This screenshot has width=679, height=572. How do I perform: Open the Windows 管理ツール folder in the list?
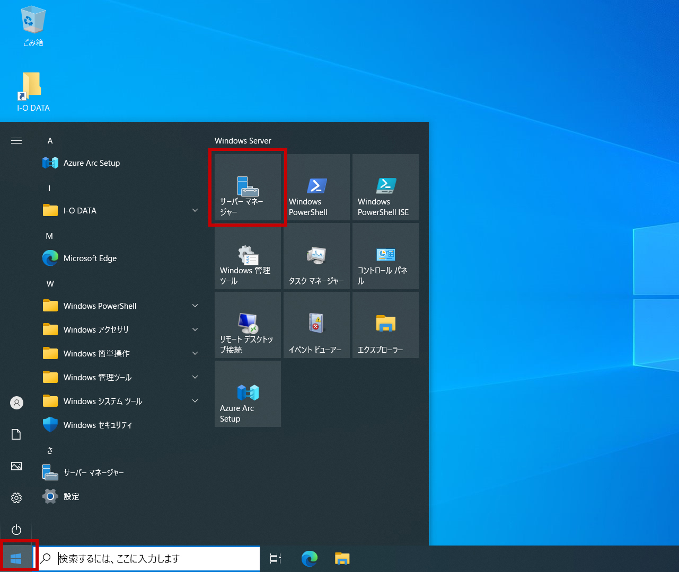[122, 377]
